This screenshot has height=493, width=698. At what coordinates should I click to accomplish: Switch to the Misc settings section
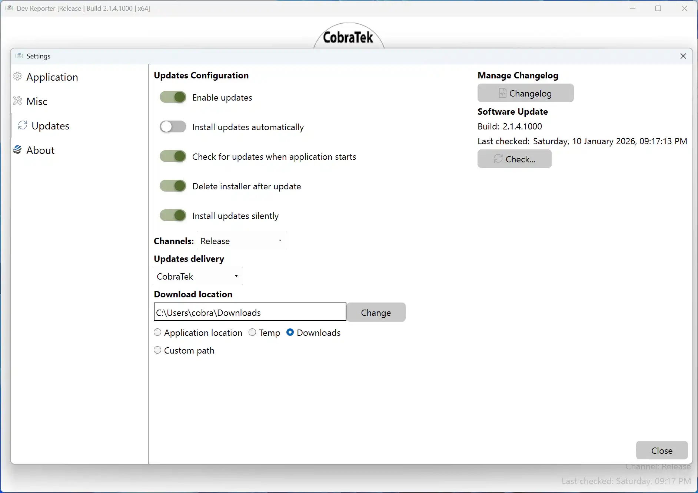pyautogui.click(x=37, y=101)
